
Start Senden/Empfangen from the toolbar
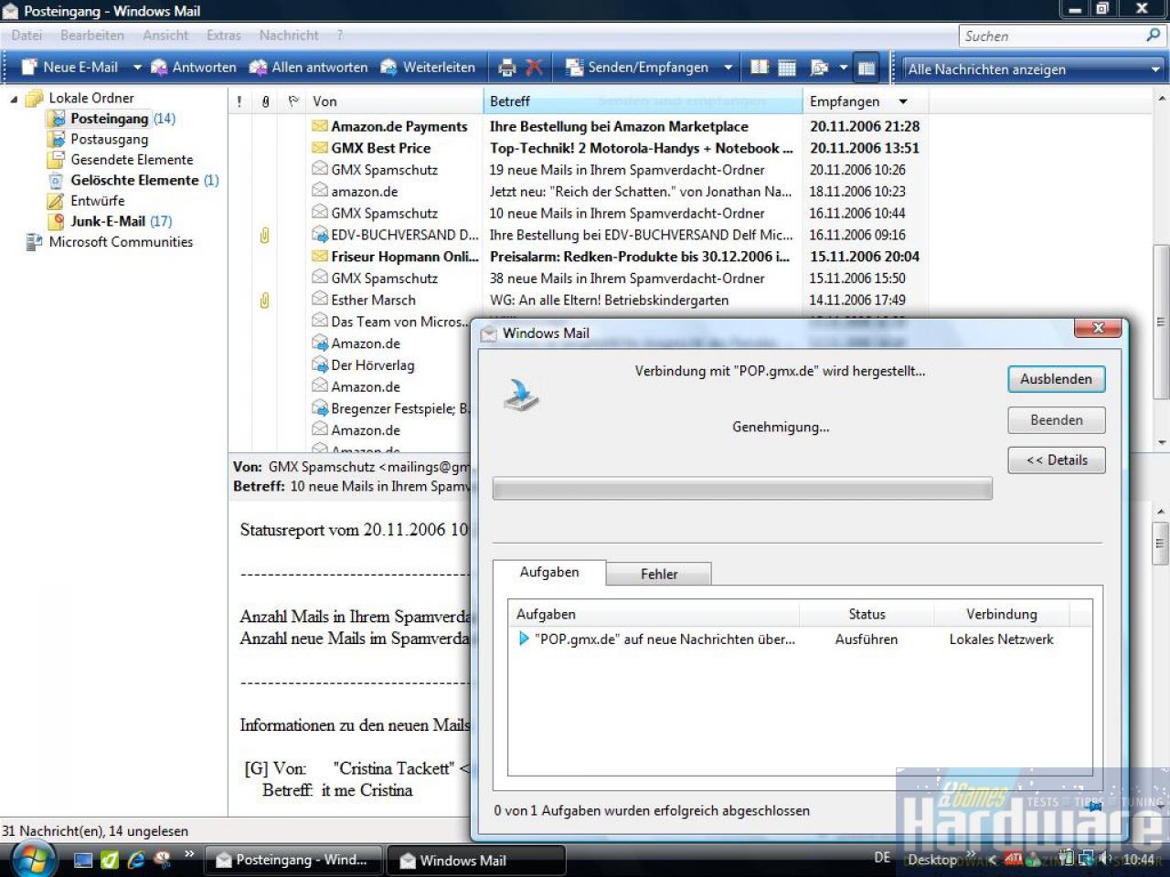click(x=636, y=68)
